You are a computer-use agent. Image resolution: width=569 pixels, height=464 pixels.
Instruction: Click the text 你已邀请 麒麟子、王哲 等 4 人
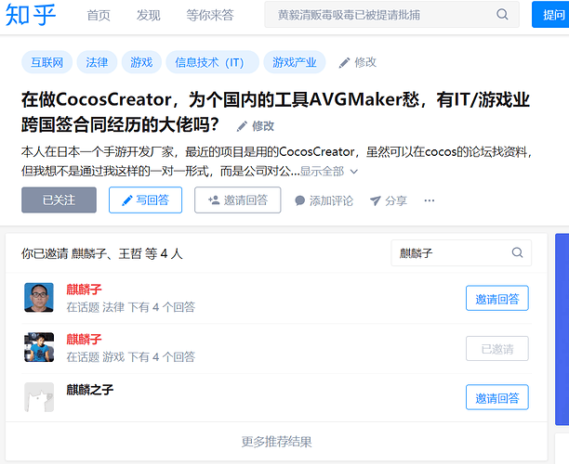coord(101,253)
